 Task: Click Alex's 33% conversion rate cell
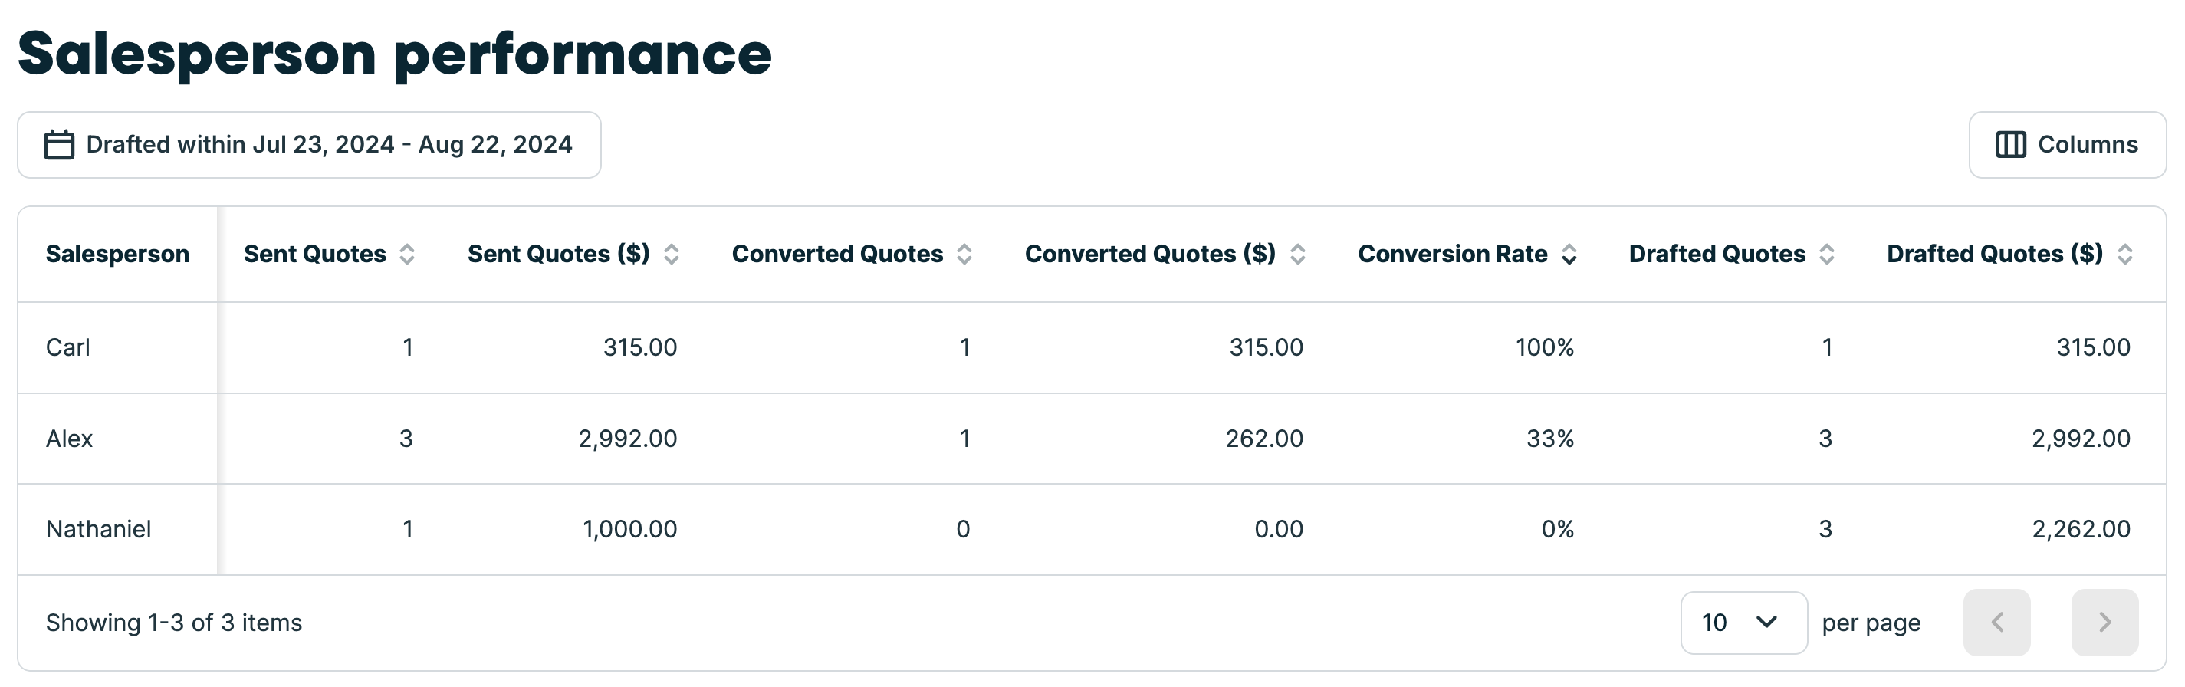click(1549, 439)
